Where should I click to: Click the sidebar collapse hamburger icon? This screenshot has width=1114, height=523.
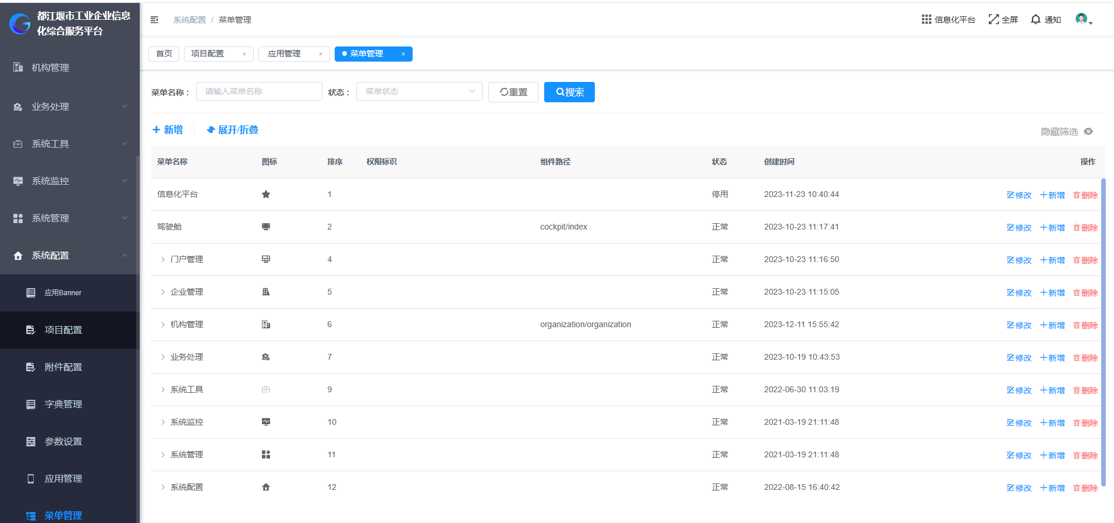[154, 20]
